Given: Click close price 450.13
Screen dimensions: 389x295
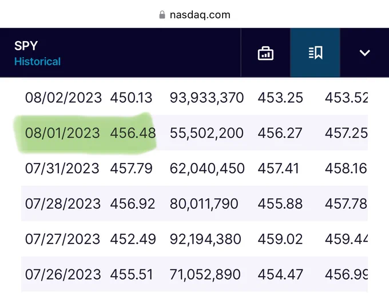Looking at the screenshot, I should 131,97.
